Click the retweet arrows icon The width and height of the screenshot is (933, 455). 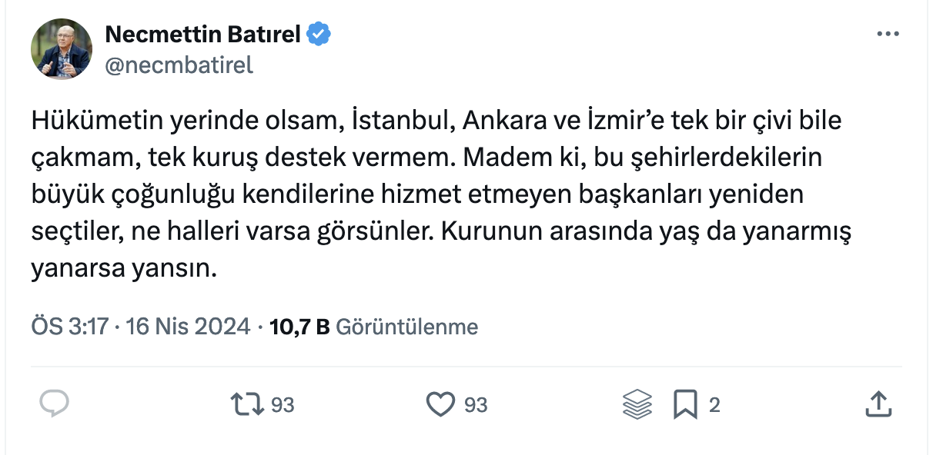click(249, 404)
